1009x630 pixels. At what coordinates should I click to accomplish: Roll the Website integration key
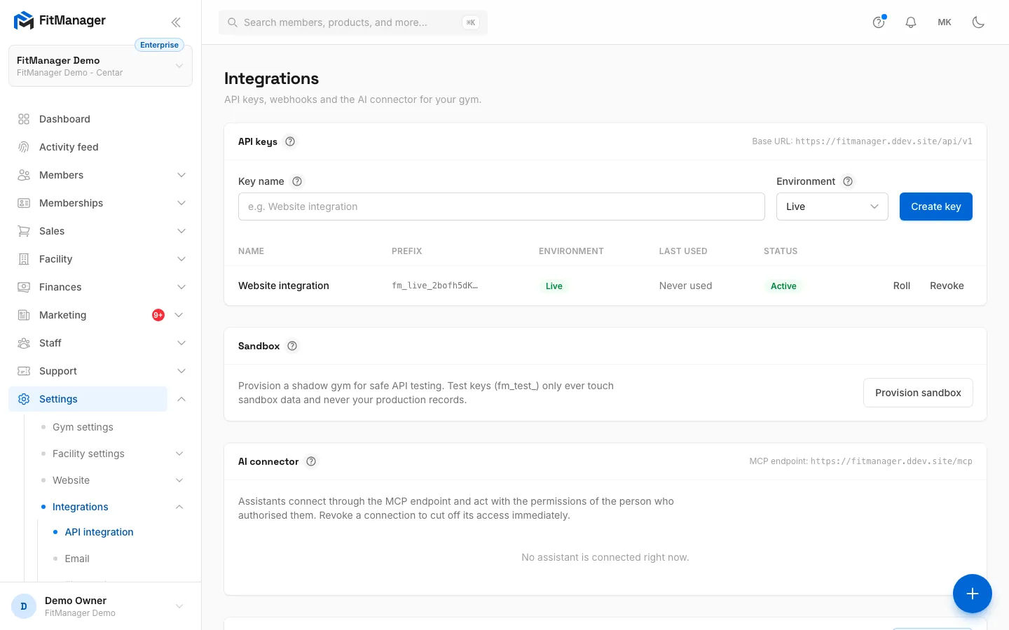pos(902,286)
